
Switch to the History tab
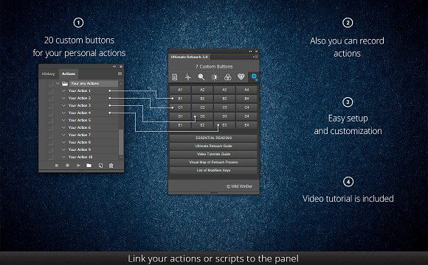coord(48,74)
